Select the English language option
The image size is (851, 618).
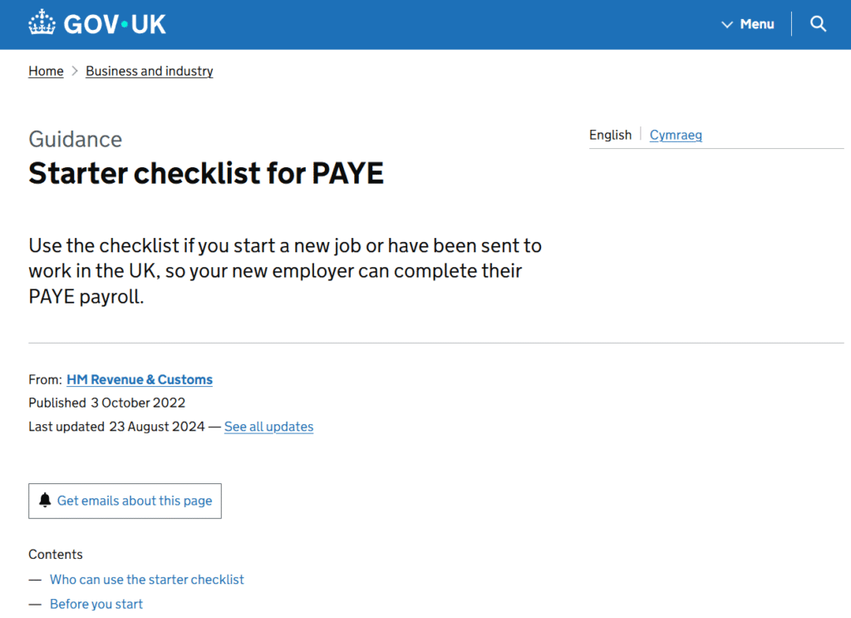pyautogui.click(x=610, y=135)
